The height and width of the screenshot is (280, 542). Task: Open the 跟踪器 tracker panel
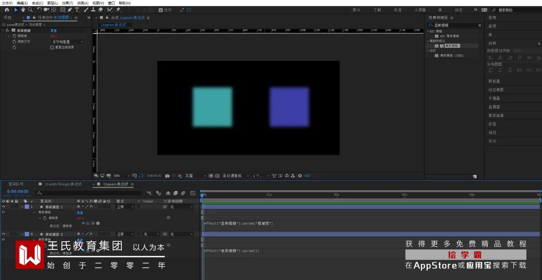494,81
